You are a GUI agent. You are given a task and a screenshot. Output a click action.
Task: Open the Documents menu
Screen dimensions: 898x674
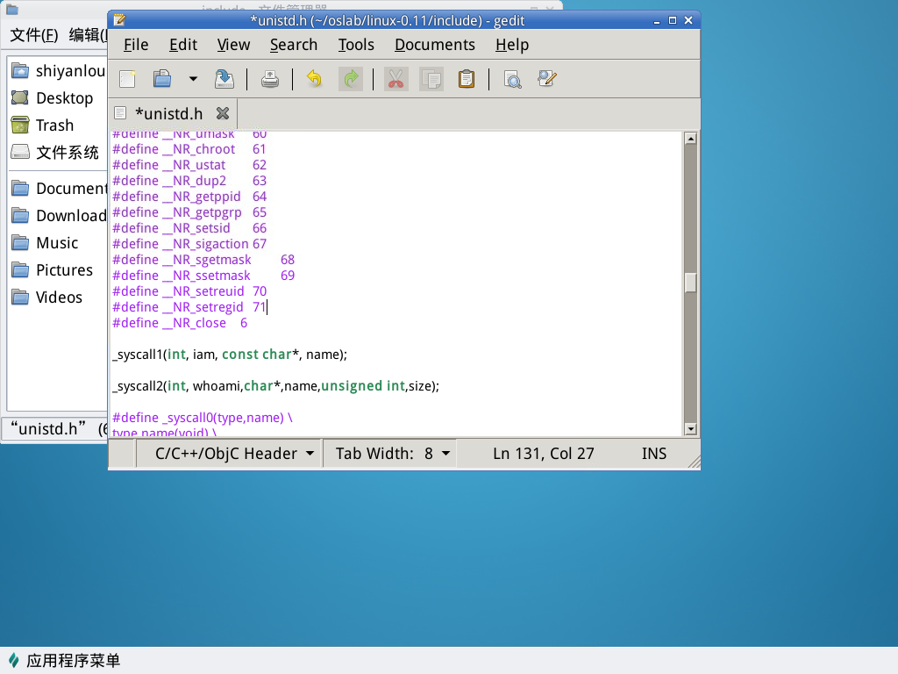point(434,45)
